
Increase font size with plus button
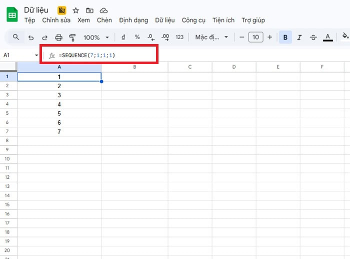click(x=270, y=37)
